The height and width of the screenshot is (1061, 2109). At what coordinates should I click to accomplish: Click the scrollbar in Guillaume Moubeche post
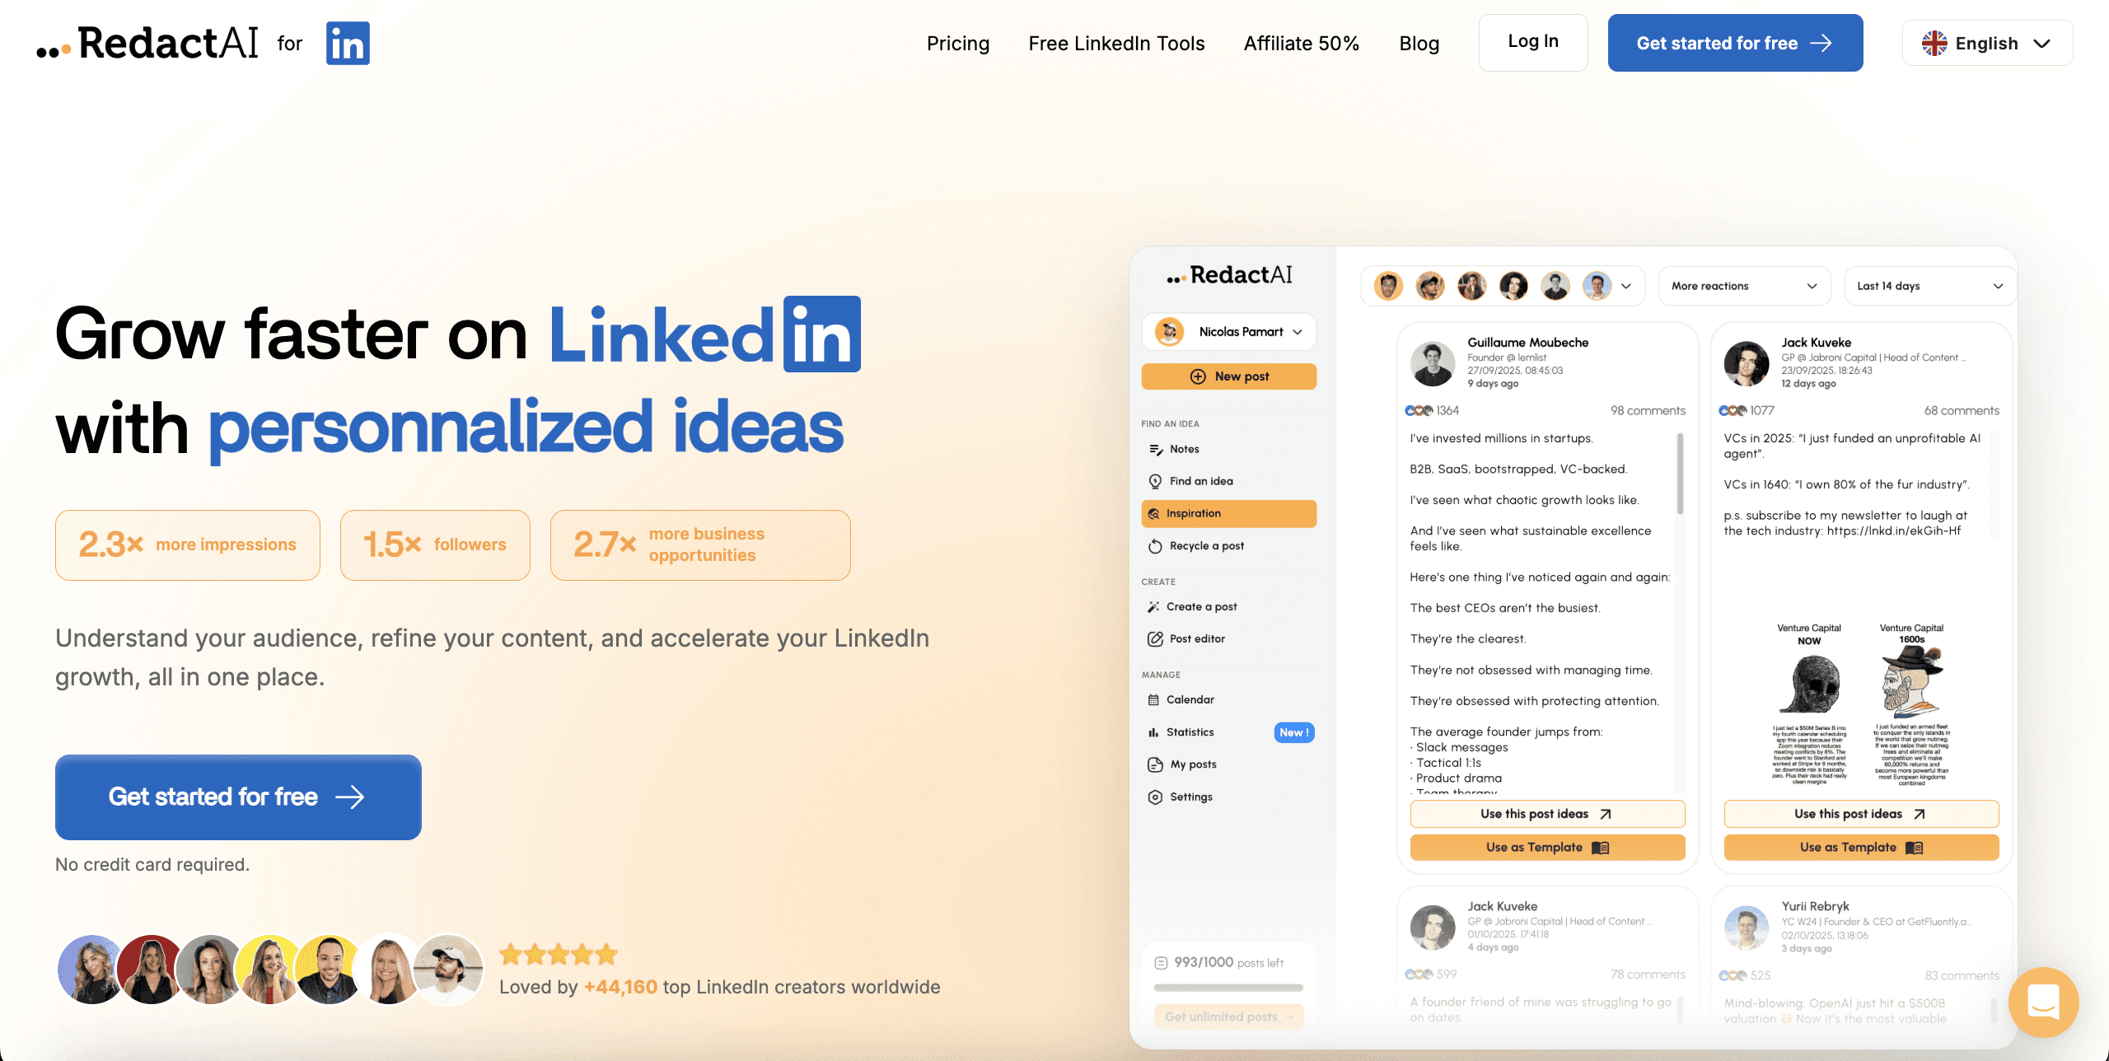pyautogui.click(x=1680, y=474)
